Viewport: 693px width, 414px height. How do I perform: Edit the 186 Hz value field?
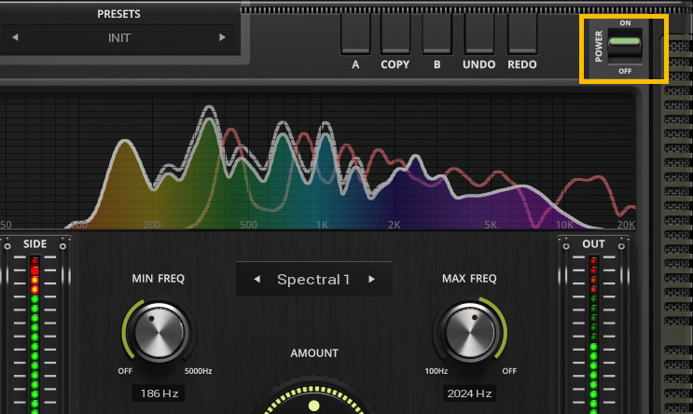[159, 393]
